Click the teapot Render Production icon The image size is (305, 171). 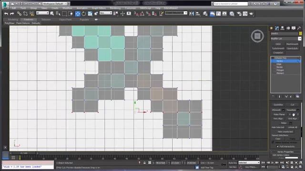click(251, 14)
